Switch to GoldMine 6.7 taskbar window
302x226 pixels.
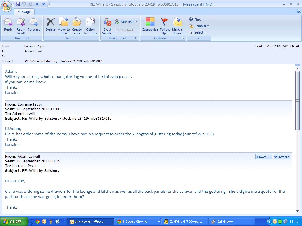185,222
